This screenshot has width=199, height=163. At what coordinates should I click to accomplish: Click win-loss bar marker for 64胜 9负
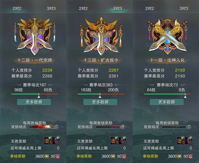tap(185, 96)
